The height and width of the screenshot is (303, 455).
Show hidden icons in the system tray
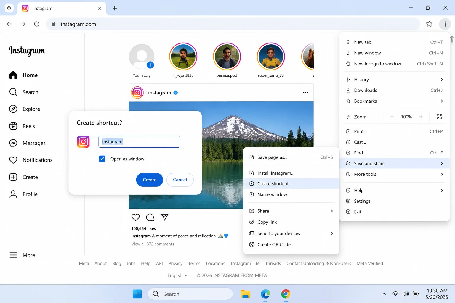[x=384, y=294]
